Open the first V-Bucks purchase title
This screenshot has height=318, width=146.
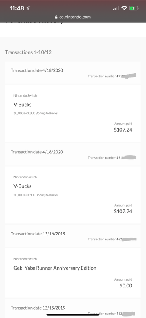click(x=23, y=105)
